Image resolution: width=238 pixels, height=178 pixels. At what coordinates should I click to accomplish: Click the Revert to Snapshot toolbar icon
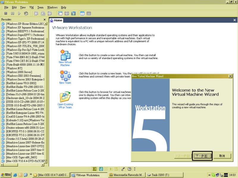43,13
